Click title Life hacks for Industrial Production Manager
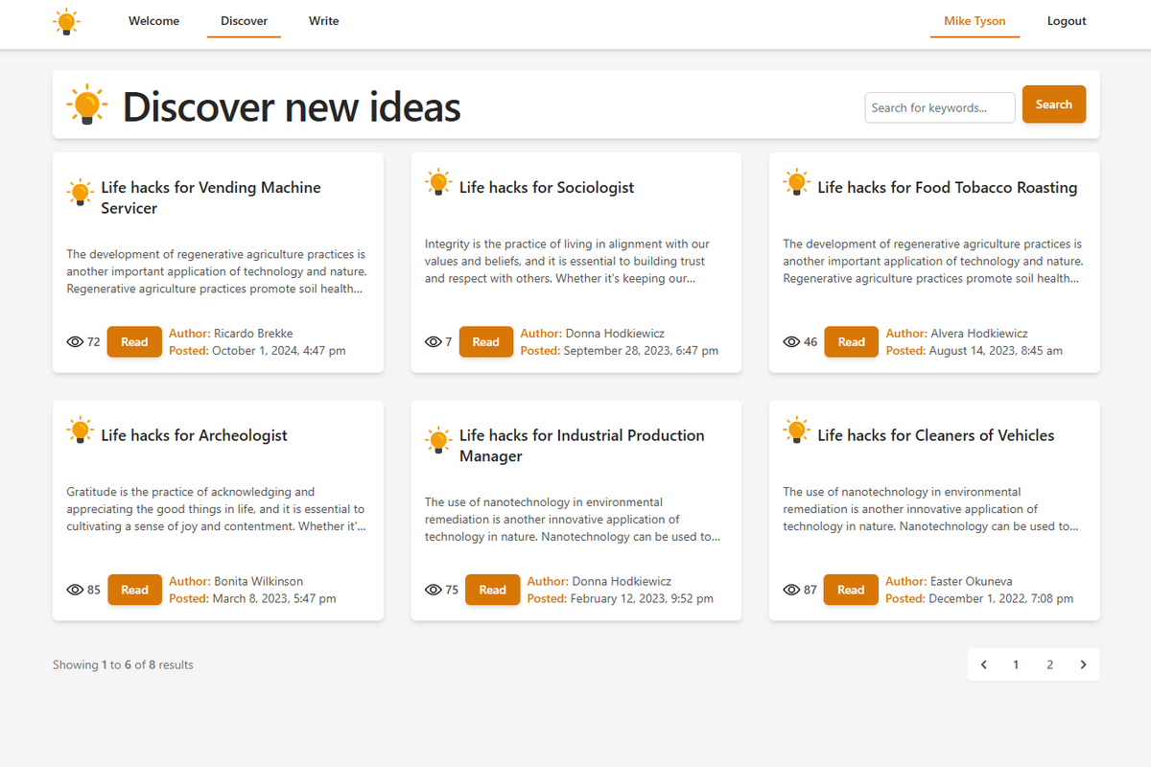The width and height of the screenshot is (1151, 767). pos(582,446)
